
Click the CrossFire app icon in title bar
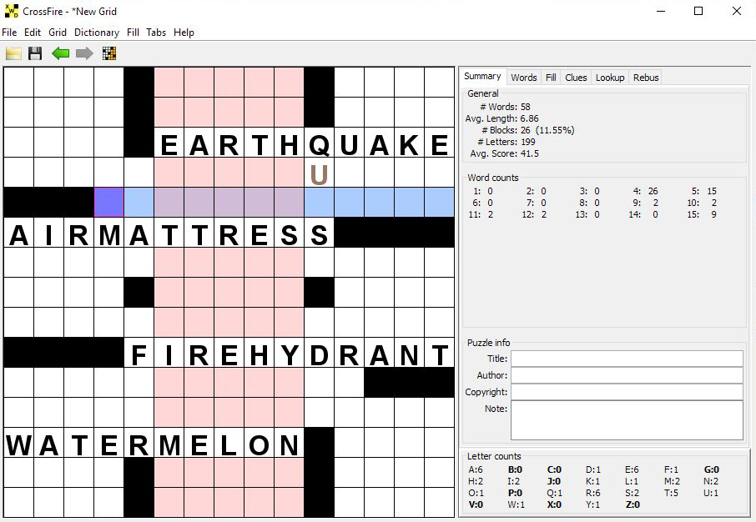(11, 12)
